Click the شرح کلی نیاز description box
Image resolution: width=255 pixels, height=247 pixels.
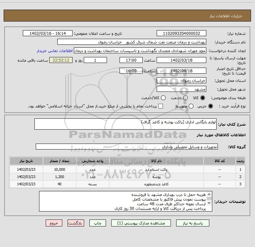[126, 124]
